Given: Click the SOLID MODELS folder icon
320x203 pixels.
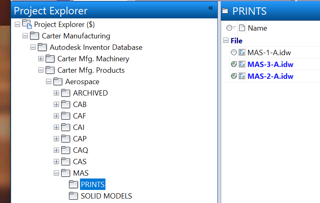Looking at the screenshot, I should pos(73,196).
